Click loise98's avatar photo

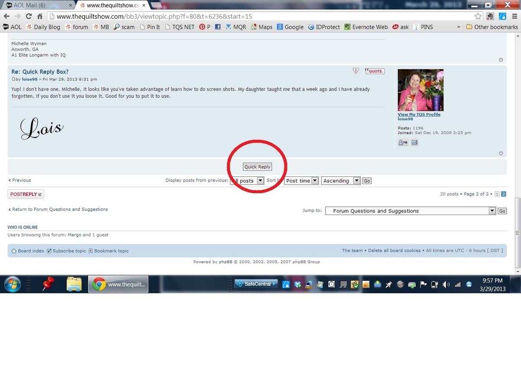click(x=420, y=90)
